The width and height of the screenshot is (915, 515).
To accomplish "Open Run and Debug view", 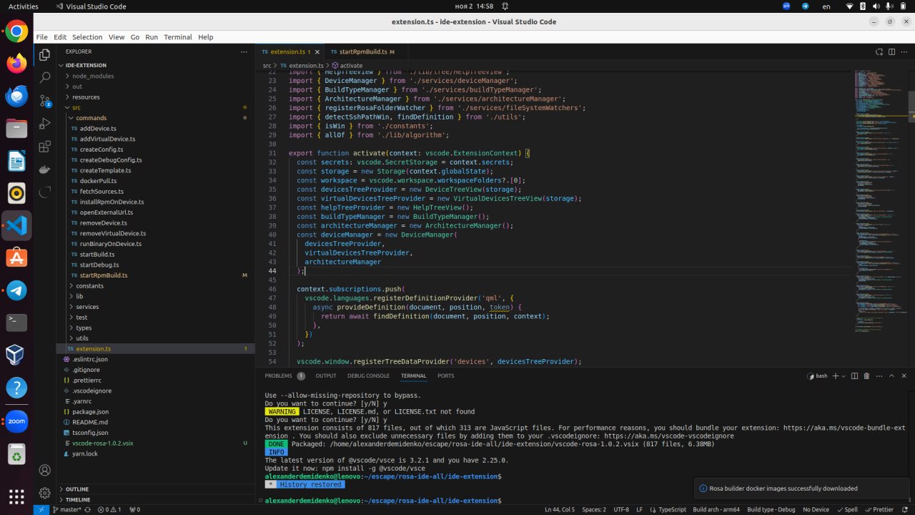I will coord(44,122).
